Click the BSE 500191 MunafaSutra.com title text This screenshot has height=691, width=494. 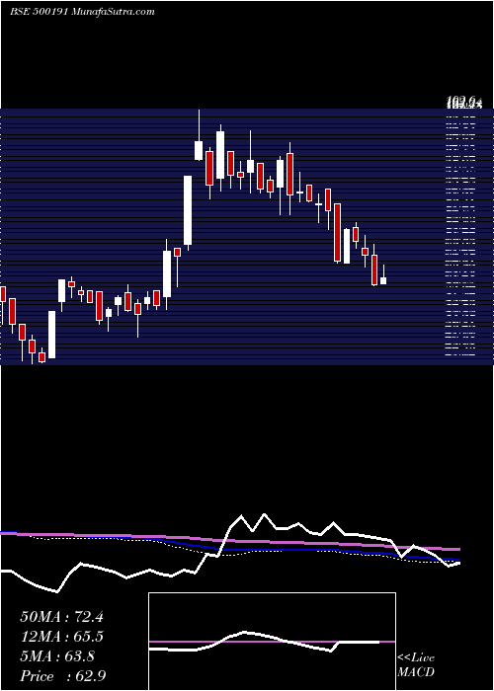tap(82, 12)
